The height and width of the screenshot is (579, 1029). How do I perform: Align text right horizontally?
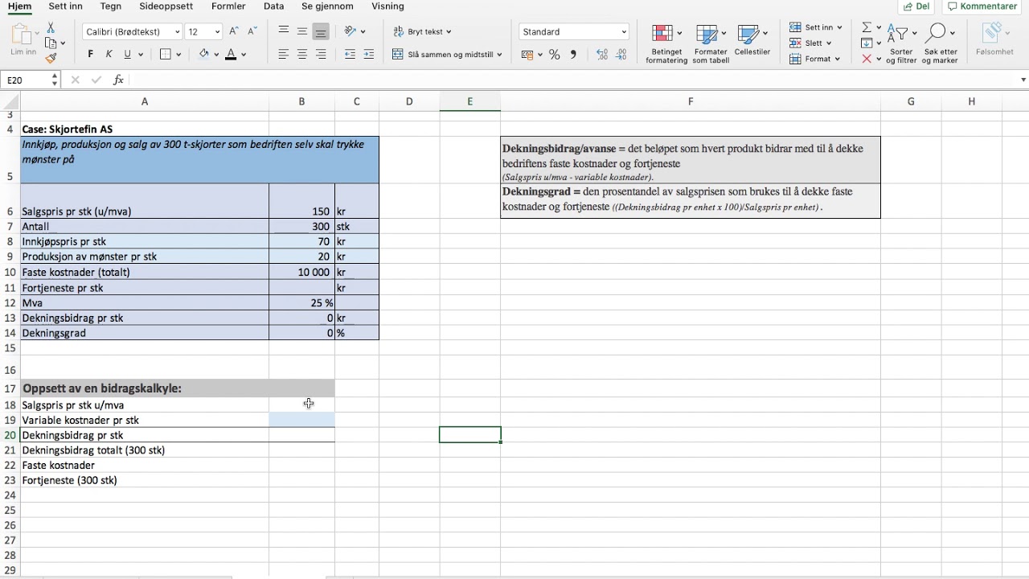[x=321, y=55]
